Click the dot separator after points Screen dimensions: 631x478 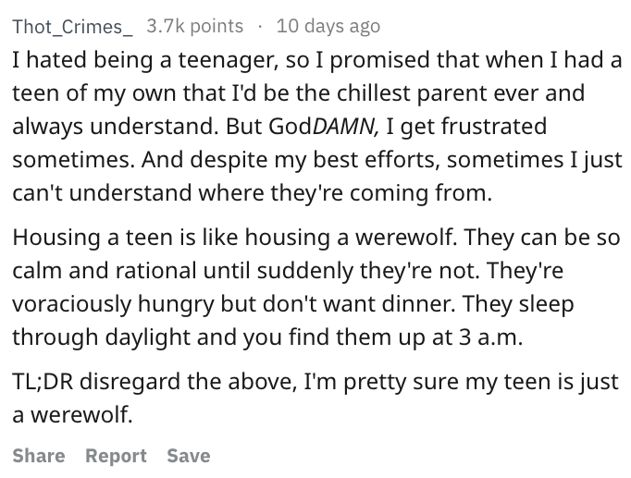coord(260,27)
